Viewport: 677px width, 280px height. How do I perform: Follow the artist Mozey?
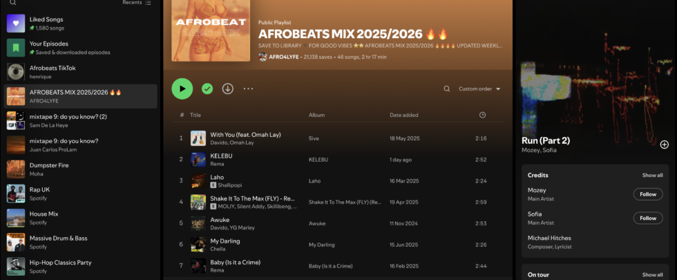(648, 194)
